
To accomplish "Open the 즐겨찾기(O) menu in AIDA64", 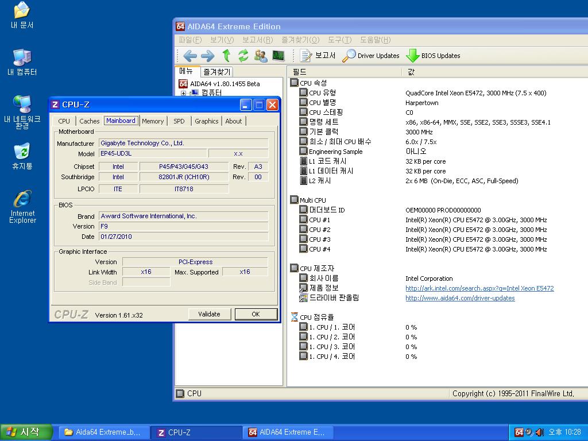I will 300,40.
